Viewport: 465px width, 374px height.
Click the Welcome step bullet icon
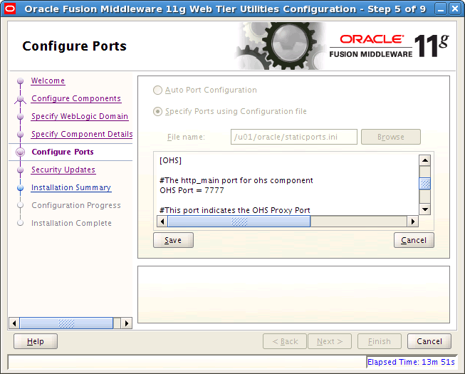tap(20, 80)
